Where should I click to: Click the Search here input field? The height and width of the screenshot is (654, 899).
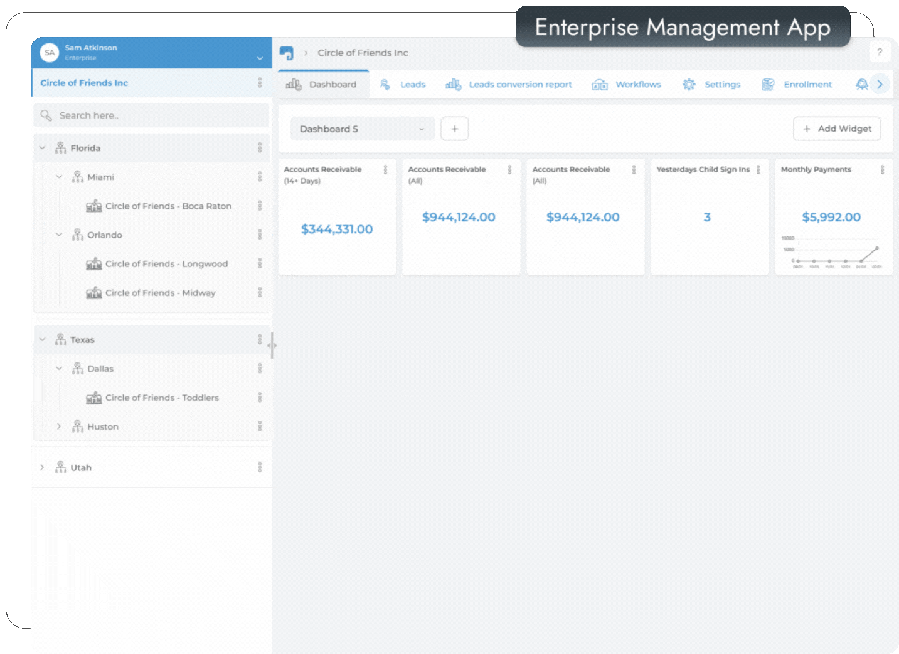[x=151, y=115]
